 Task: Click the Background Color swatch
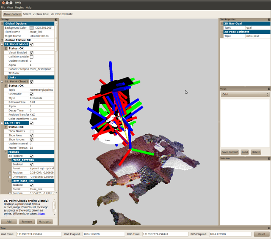31,28
